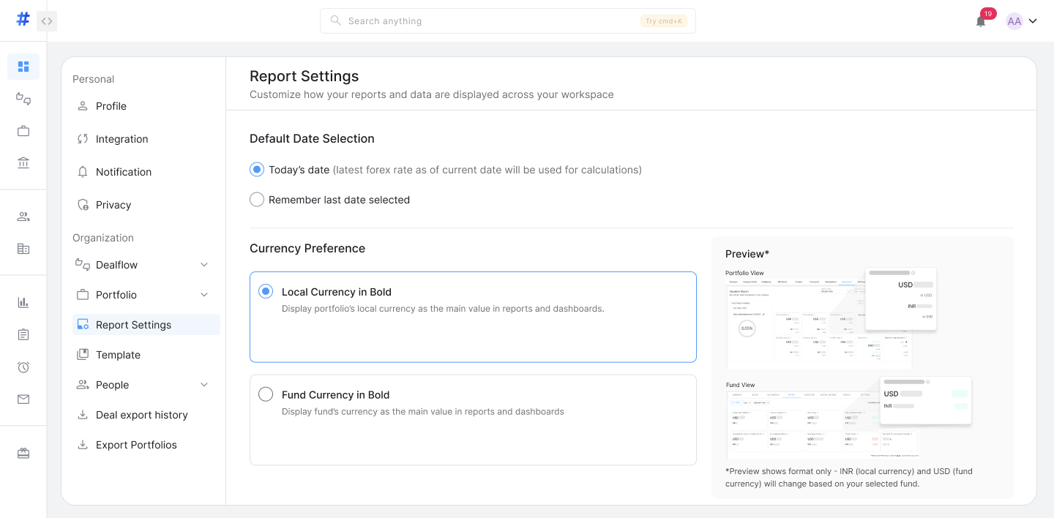Expand the Portfolio section chevron

tap(204, 295)
